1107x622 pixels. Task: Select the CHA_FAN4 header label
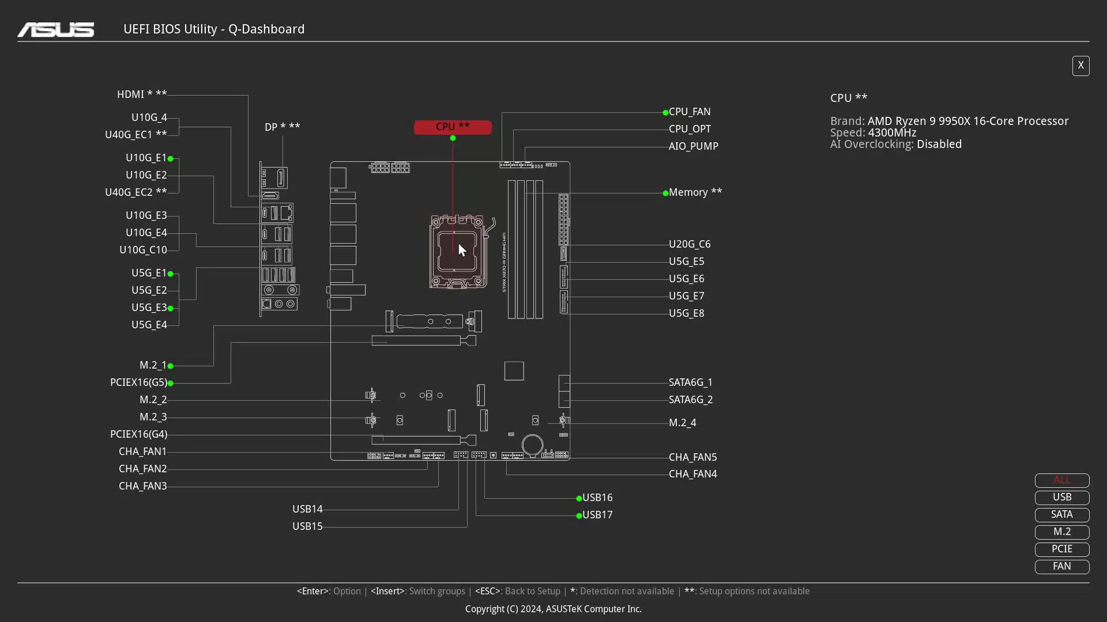[693, 474]
